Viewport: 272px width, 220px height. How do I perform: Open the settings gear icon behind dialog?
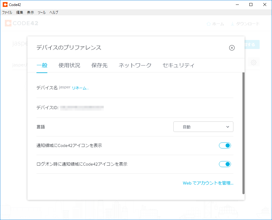(x=253, y=63)
